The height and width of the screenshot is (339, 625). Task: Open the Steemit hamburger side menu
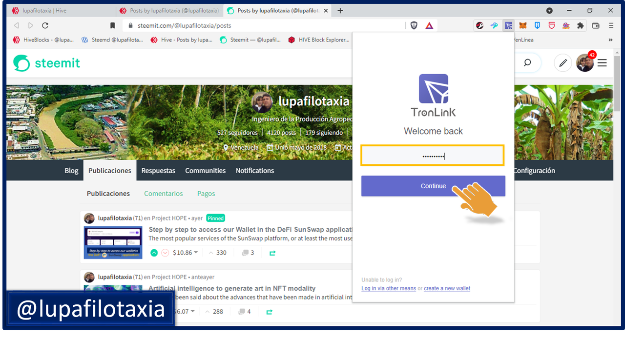point(602,63)
